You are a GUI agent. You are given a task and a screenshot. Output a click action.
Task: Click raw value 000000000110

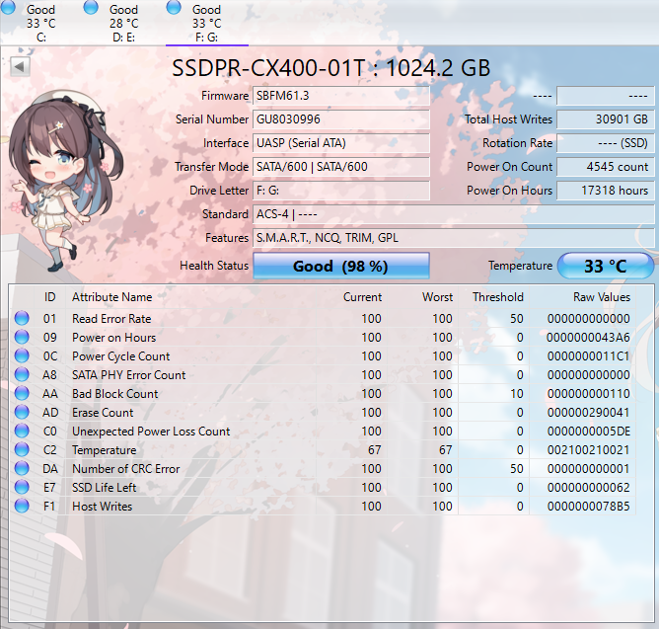(588, 393)
